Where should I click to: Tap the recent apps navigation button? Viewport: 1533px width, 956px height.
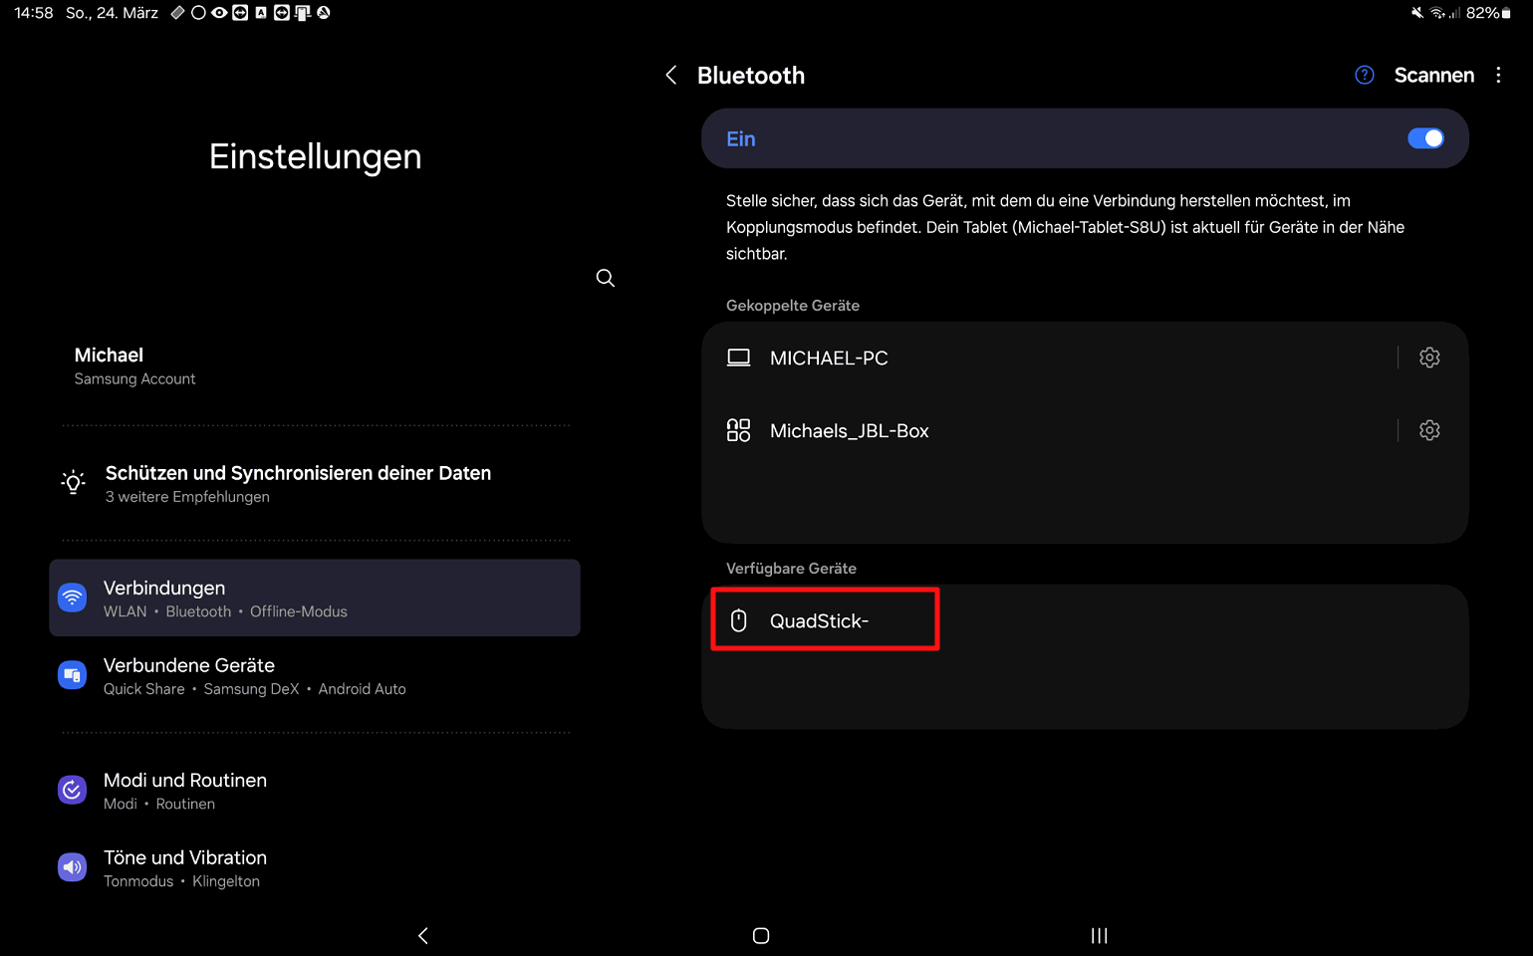pos(1099,935)
